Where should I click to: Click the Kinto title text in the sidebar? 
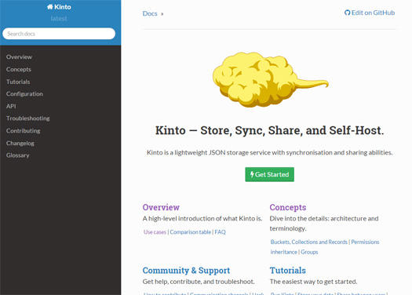[63, 7]
